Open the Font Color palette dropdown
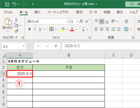Screen dimensions: 140x108 [76, 29]
